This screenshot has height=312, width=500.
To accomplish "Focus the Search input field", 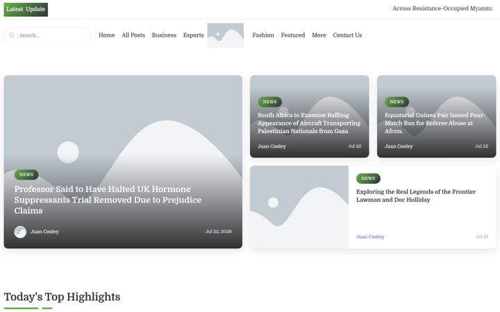I will 47,35.
